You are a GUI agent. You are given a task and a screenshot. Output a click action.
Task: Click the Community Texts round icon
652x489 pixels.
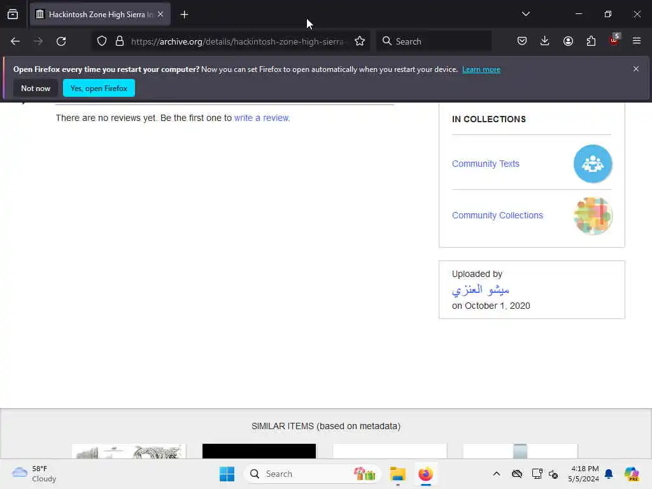click(x=593, y=164)
